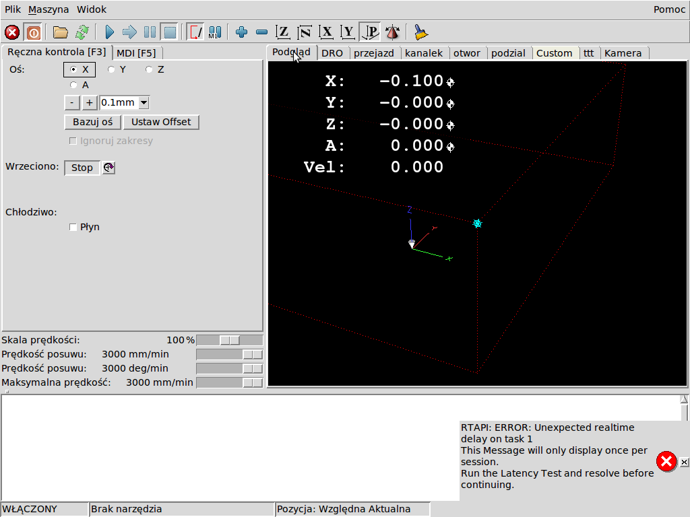Click the 'Pozycja: Względna Aktualna' status
This screenshot has width=690, height=517.
352,509
